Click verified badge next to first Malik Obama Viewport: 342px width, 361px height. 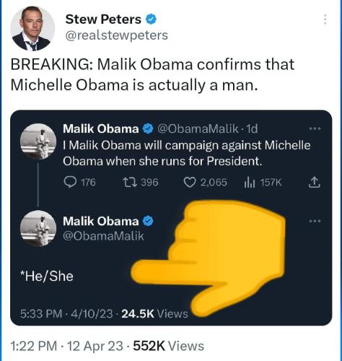point(148,129)
